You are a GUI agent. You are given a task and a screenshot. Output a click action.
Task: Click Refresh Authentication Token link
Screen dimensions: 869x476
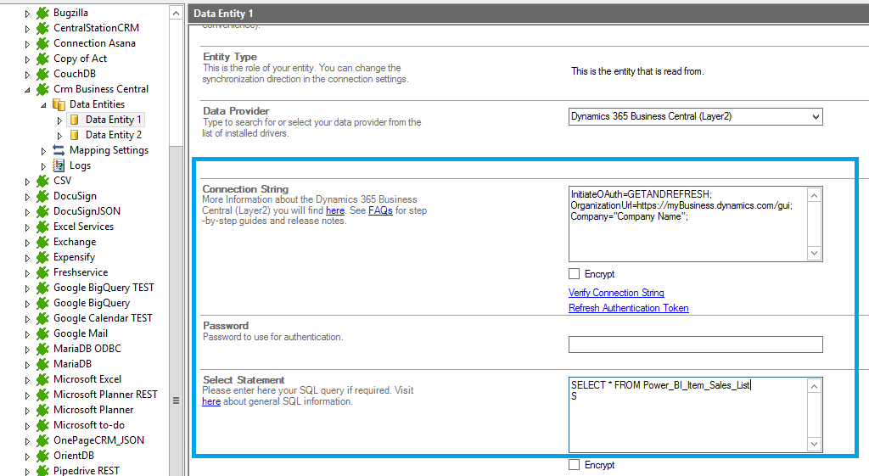[628, 308]
